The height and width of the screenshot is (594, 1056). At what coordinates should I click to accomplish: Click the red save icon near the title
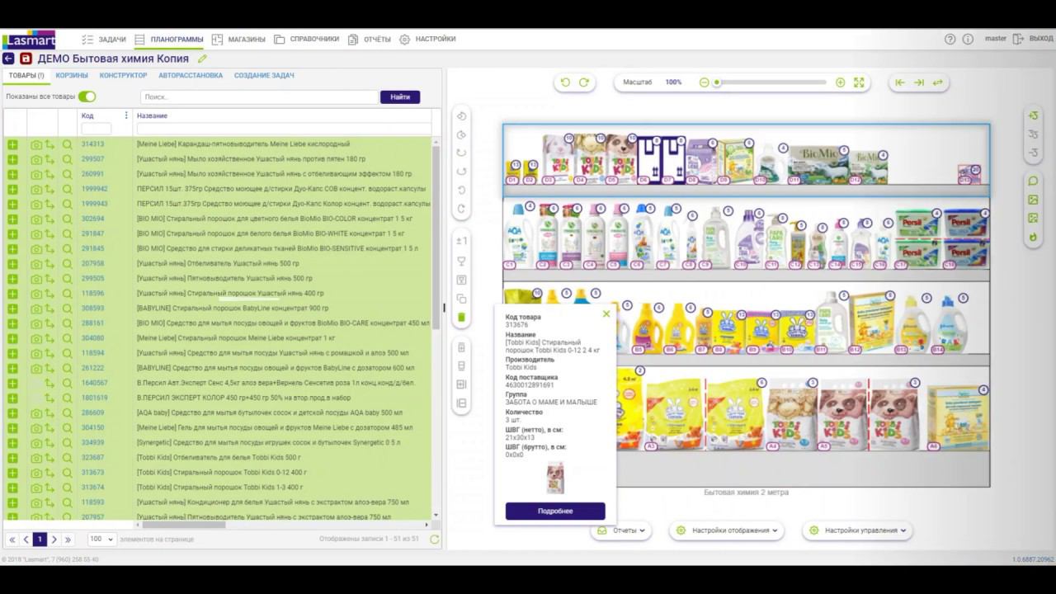(26, 59)
